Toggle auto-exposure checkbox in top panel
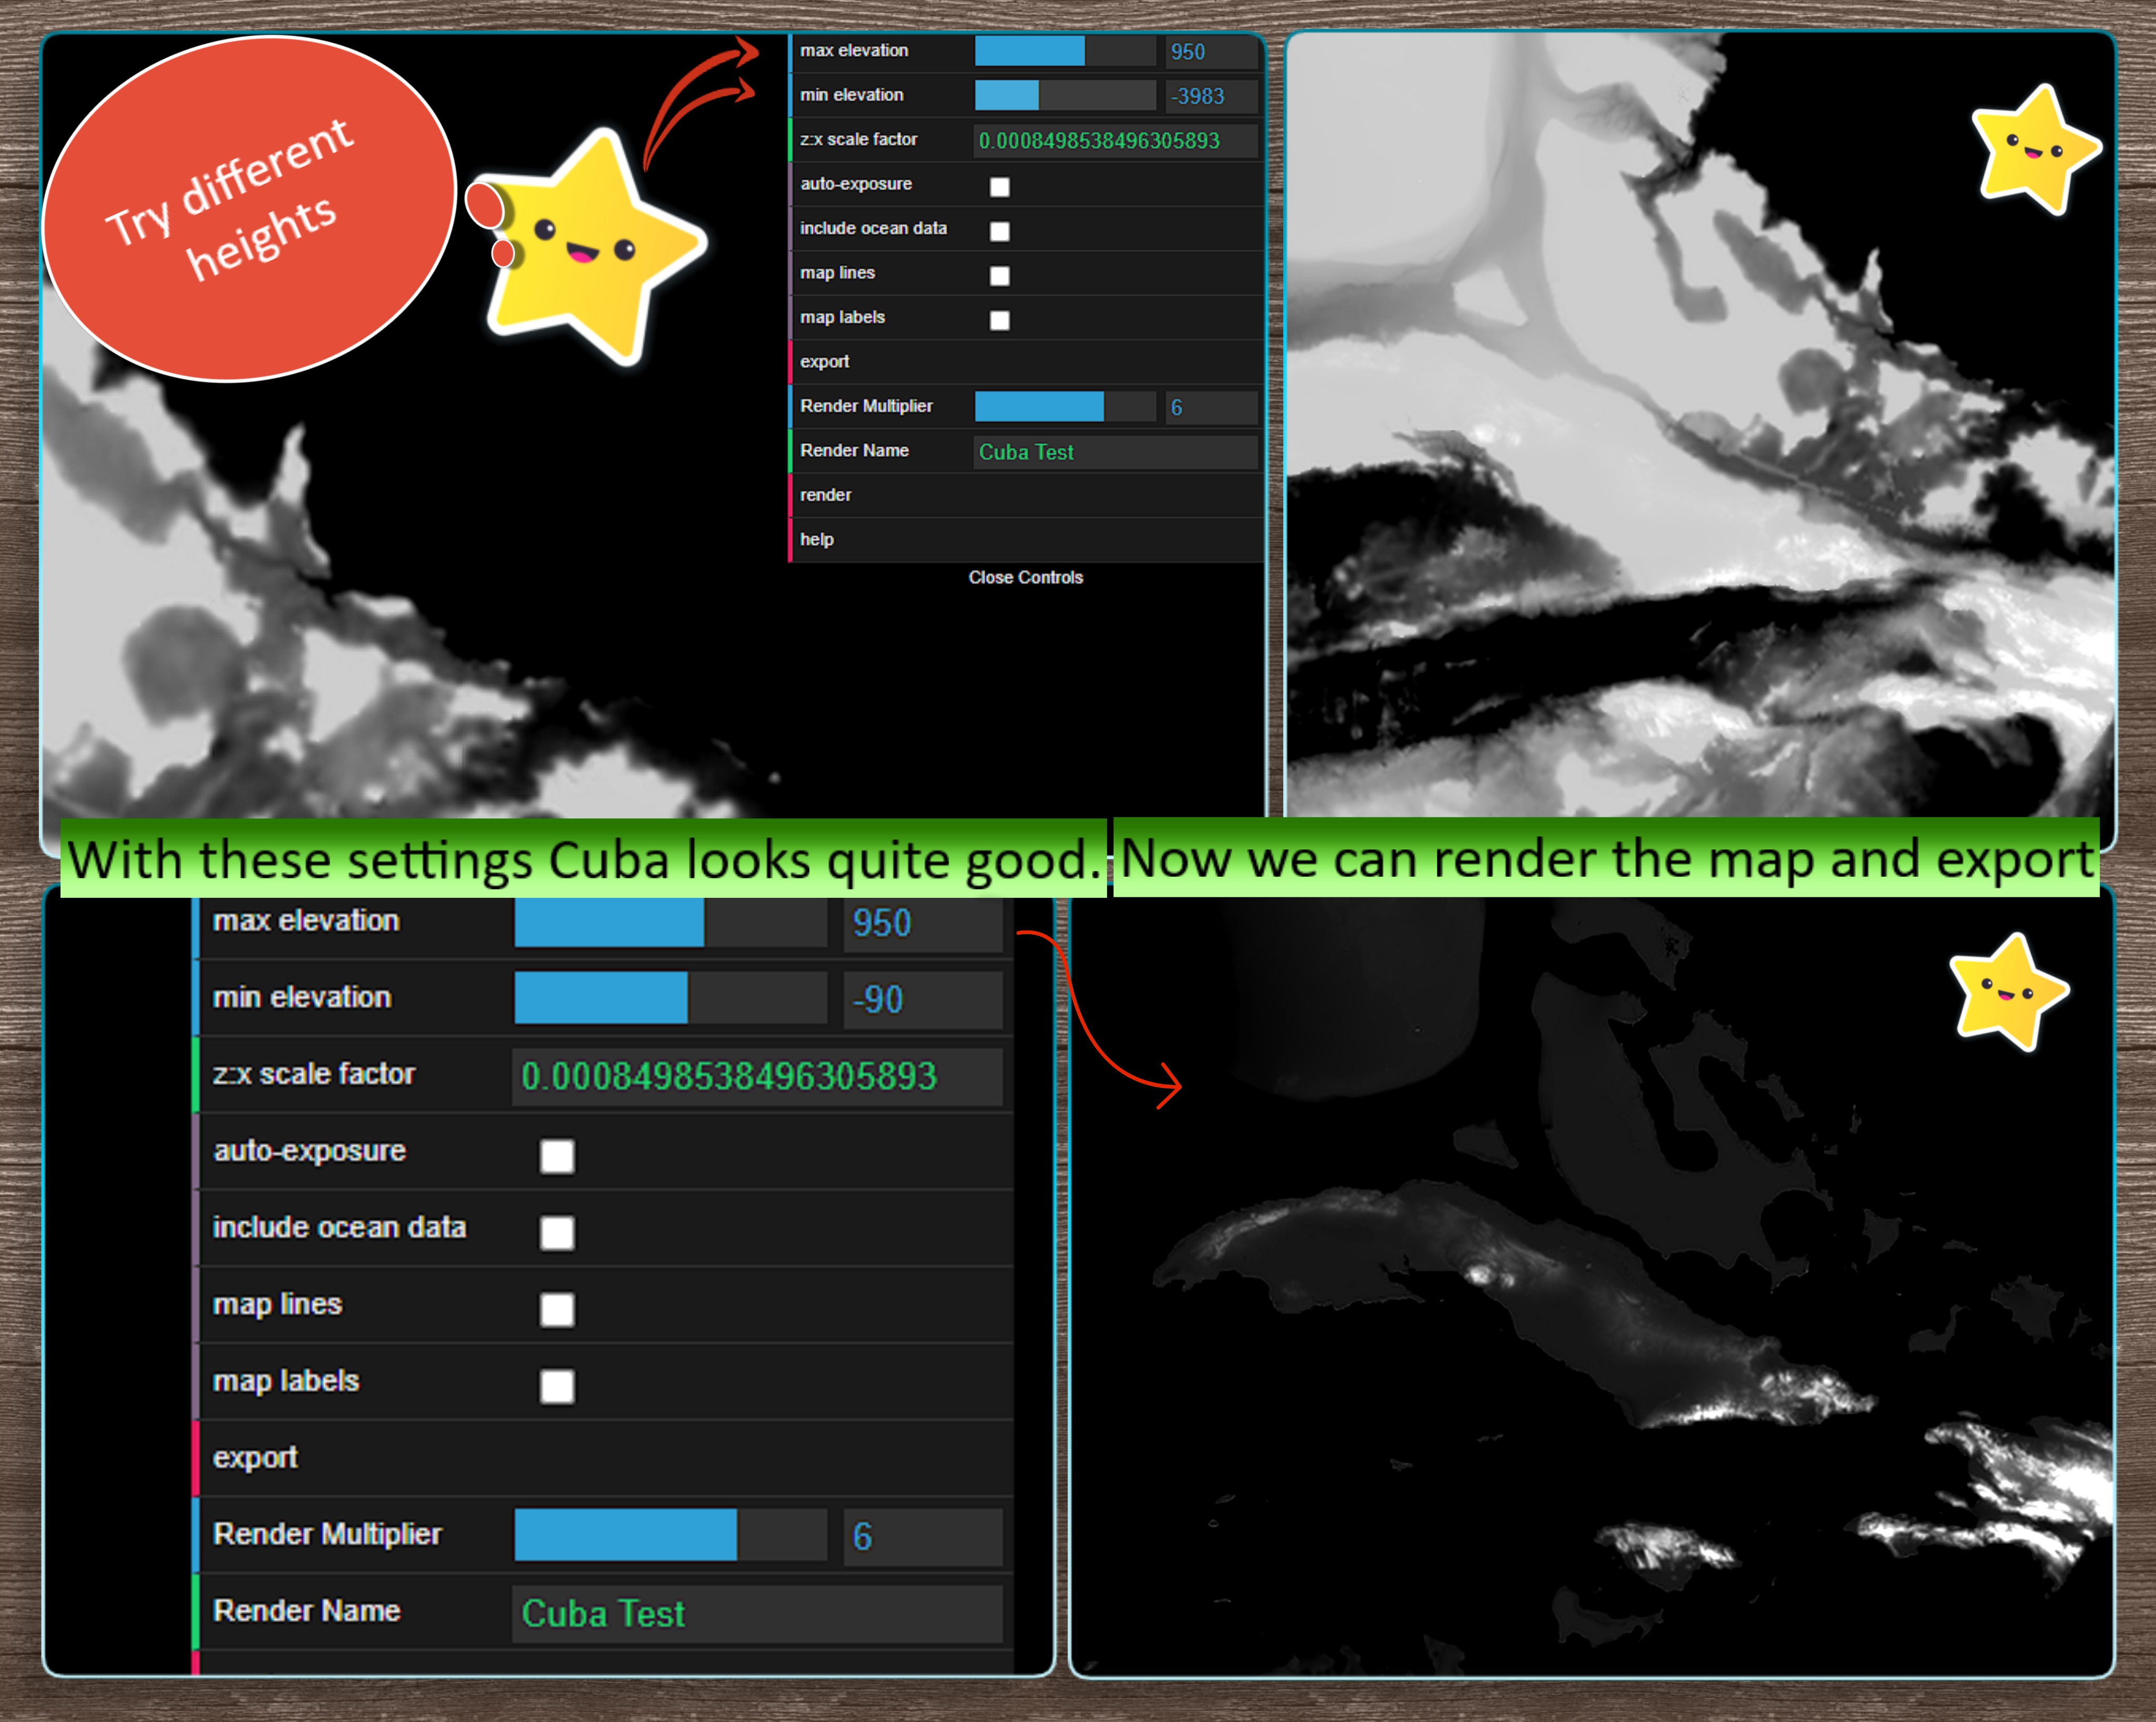2156x1722 pixels. click(x=999, y=187)
